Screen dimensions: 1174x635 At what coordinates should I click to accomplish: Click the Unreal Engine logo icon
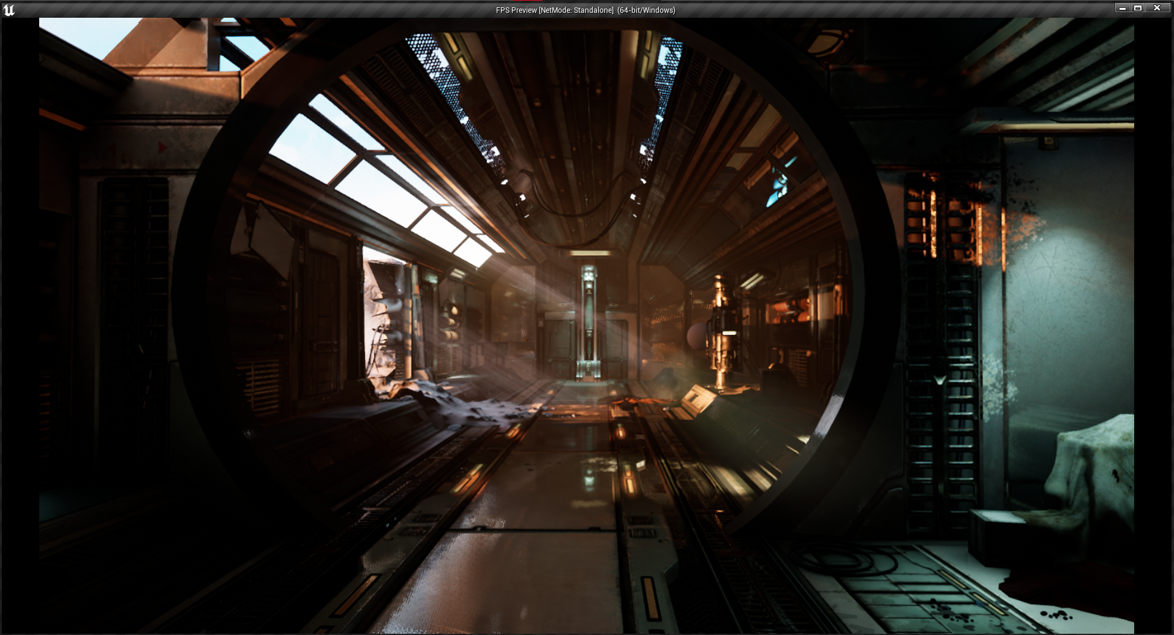pos(9,10)
